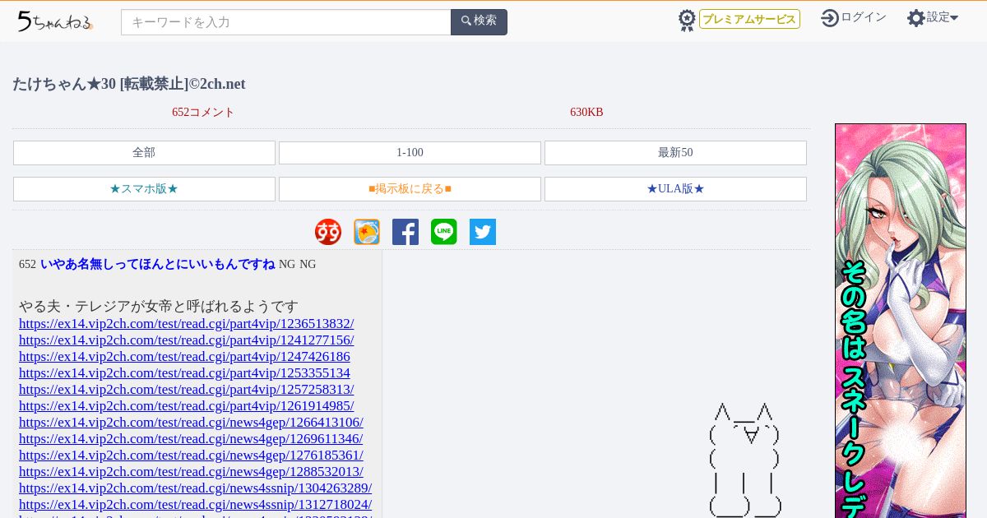Mark post 652 with first NG
Image resolution: width=987 pixels, height=518 pixels.
click(287, 264)
